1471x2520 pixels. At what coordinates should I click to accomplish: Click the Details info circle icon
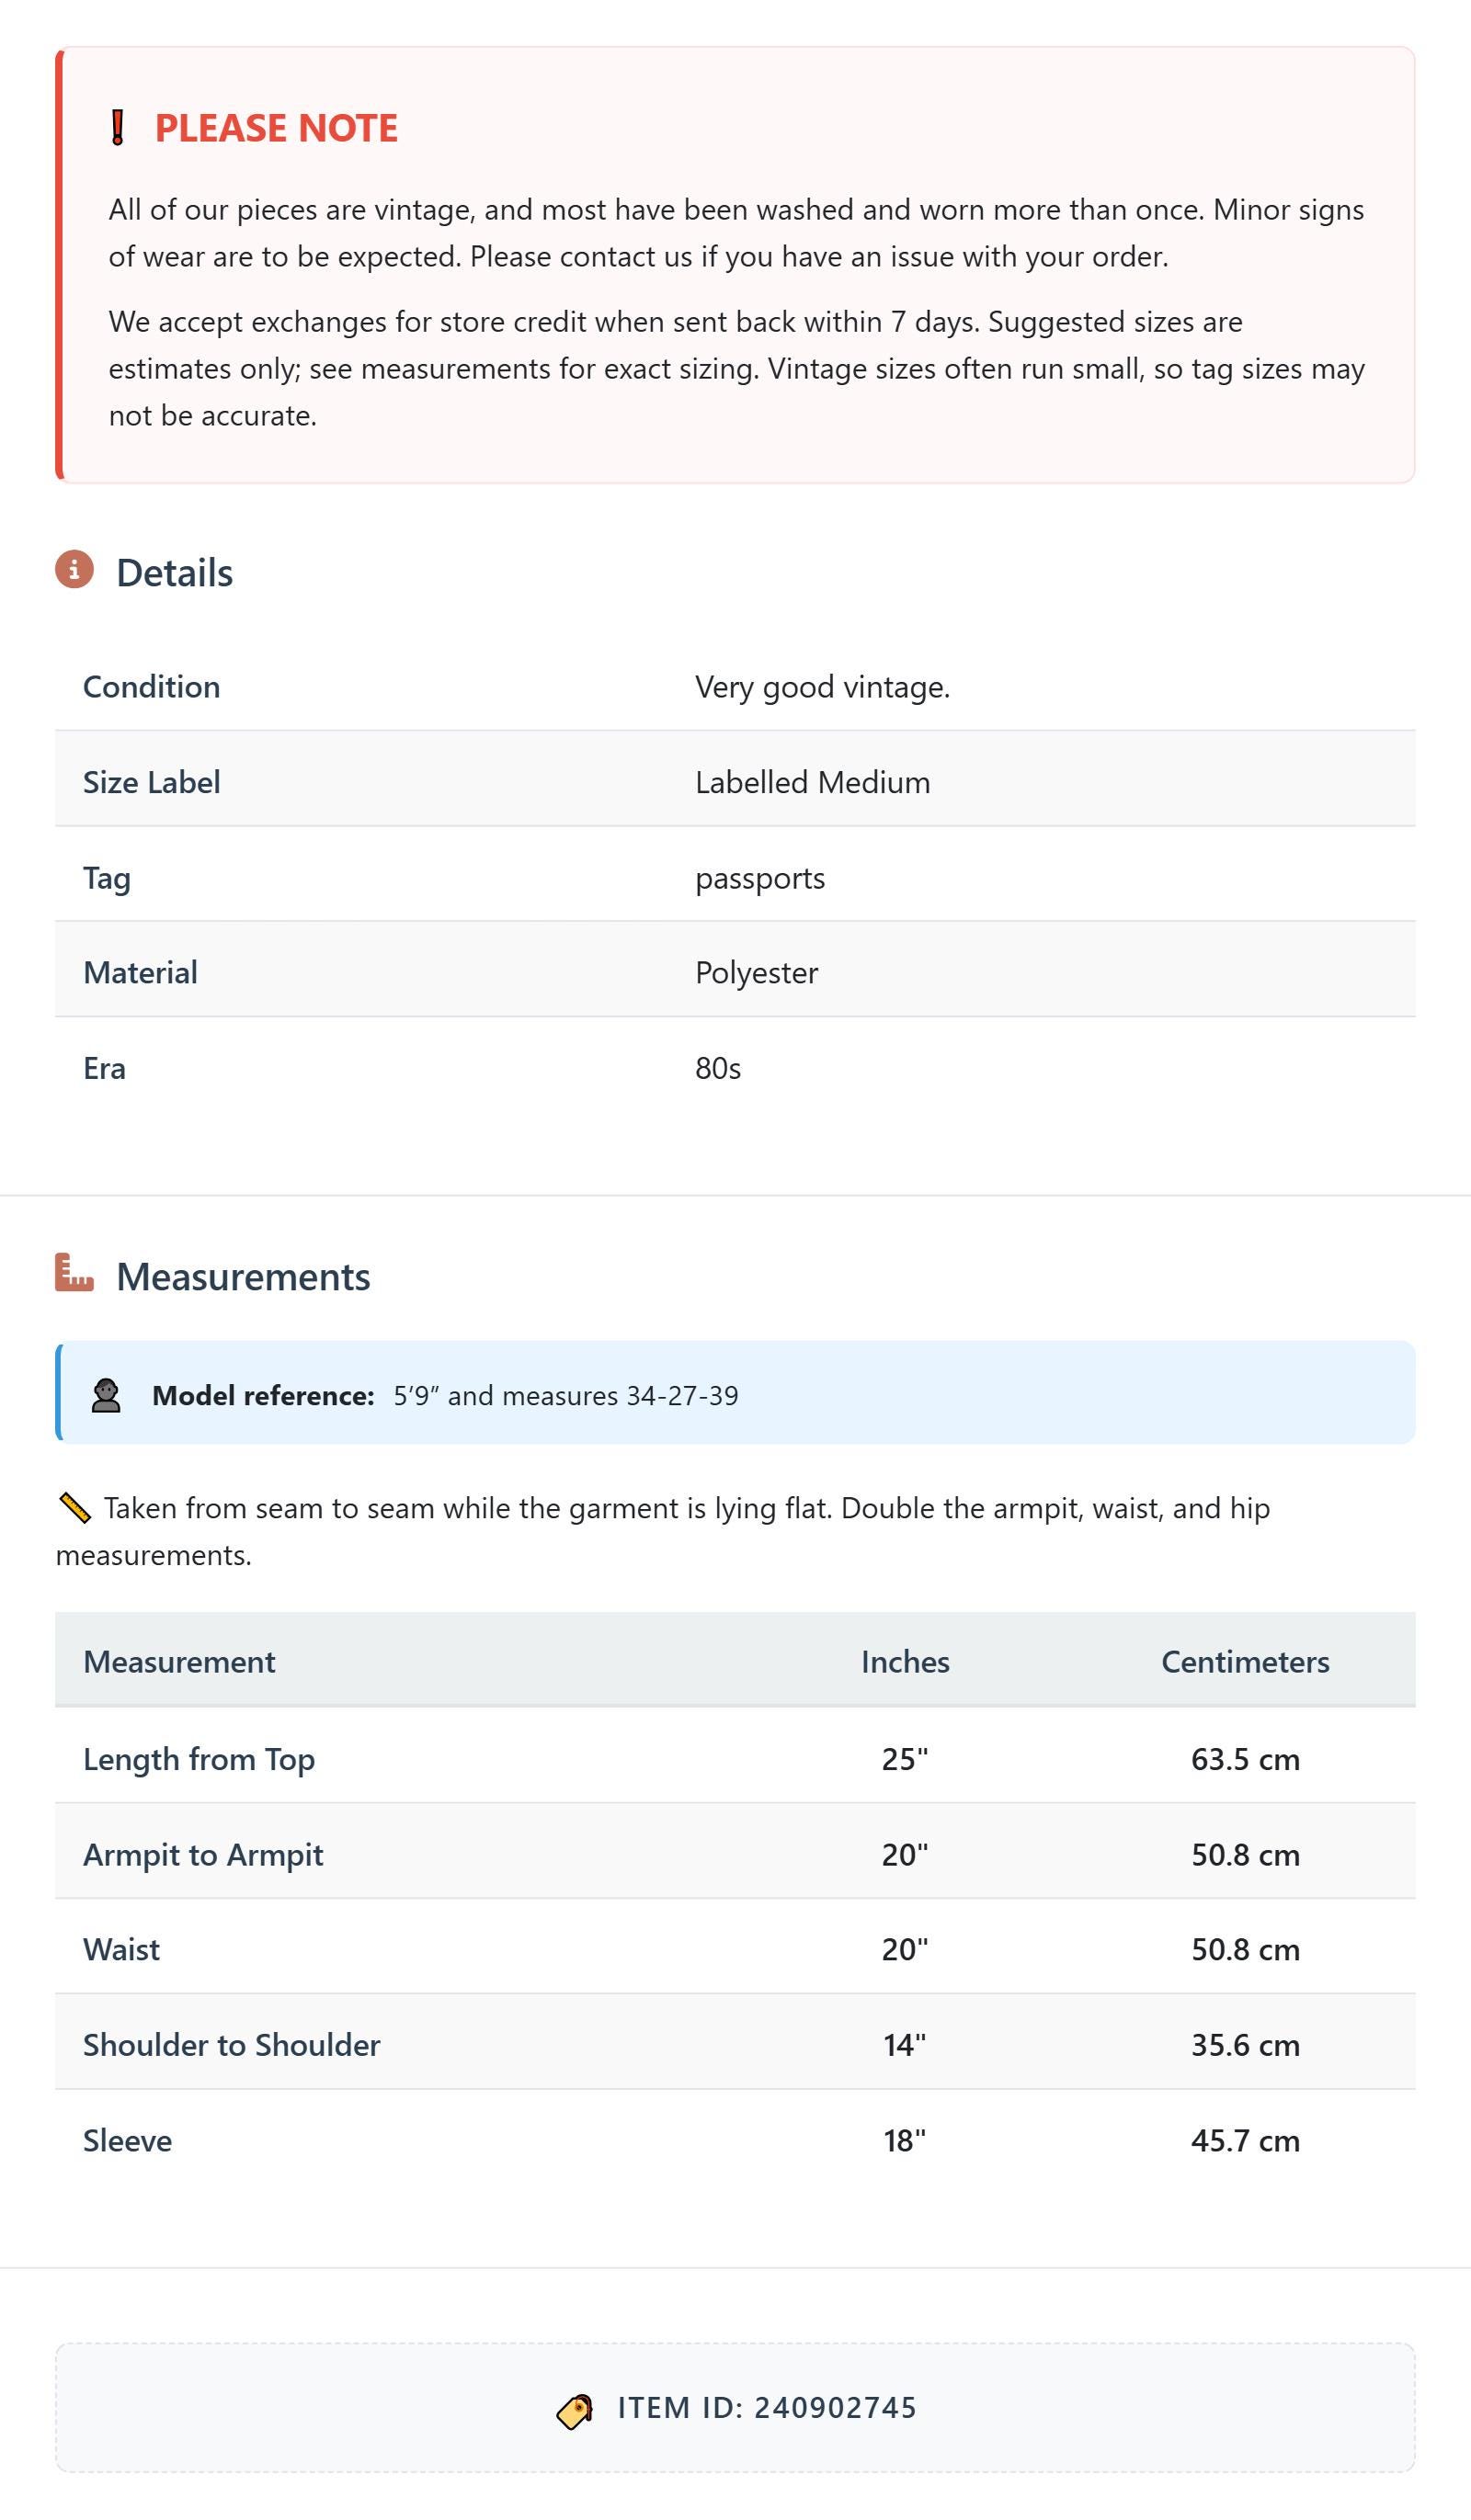coord(74,569)
